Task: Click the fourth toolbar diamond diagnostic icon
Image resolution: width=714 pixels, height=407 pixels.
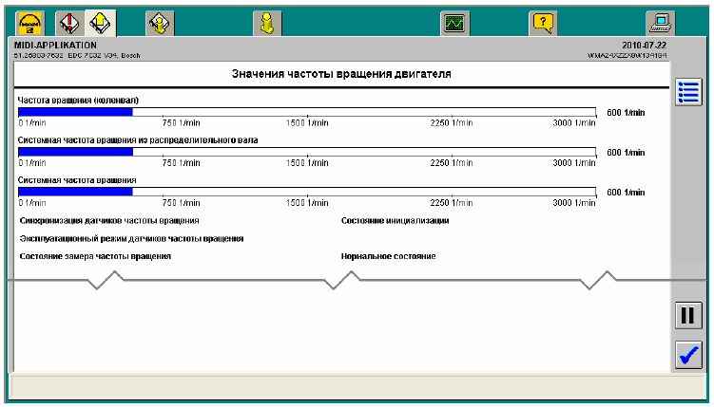Action: [158, 19]
